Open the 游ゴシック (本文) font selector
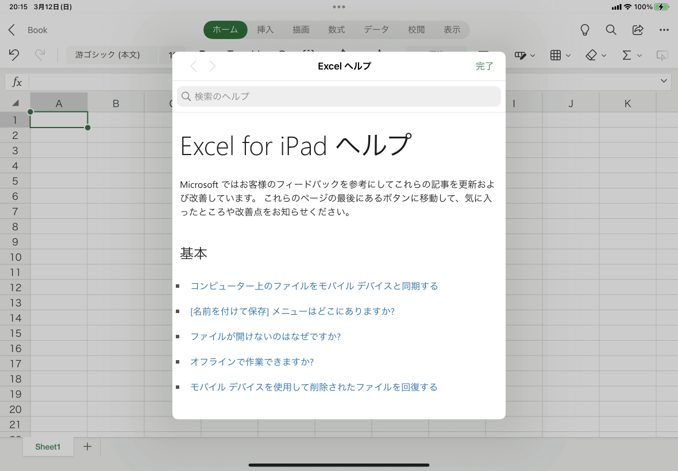678x471 pixels. (111, 55)
